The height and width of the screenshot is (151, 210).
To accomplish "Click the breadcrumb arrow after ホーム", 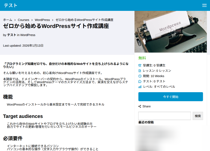I will (15, 20).
